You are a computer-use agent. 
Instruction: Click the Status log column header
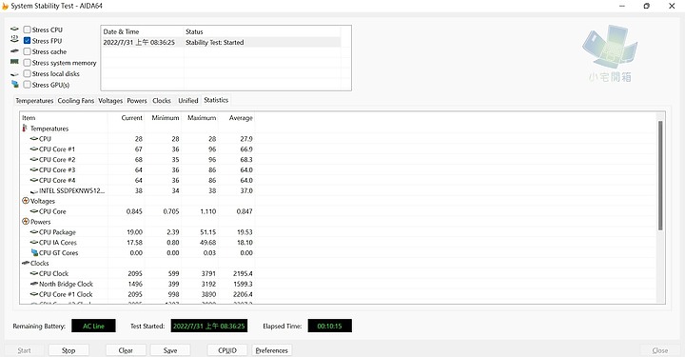[x=263, y=31]
